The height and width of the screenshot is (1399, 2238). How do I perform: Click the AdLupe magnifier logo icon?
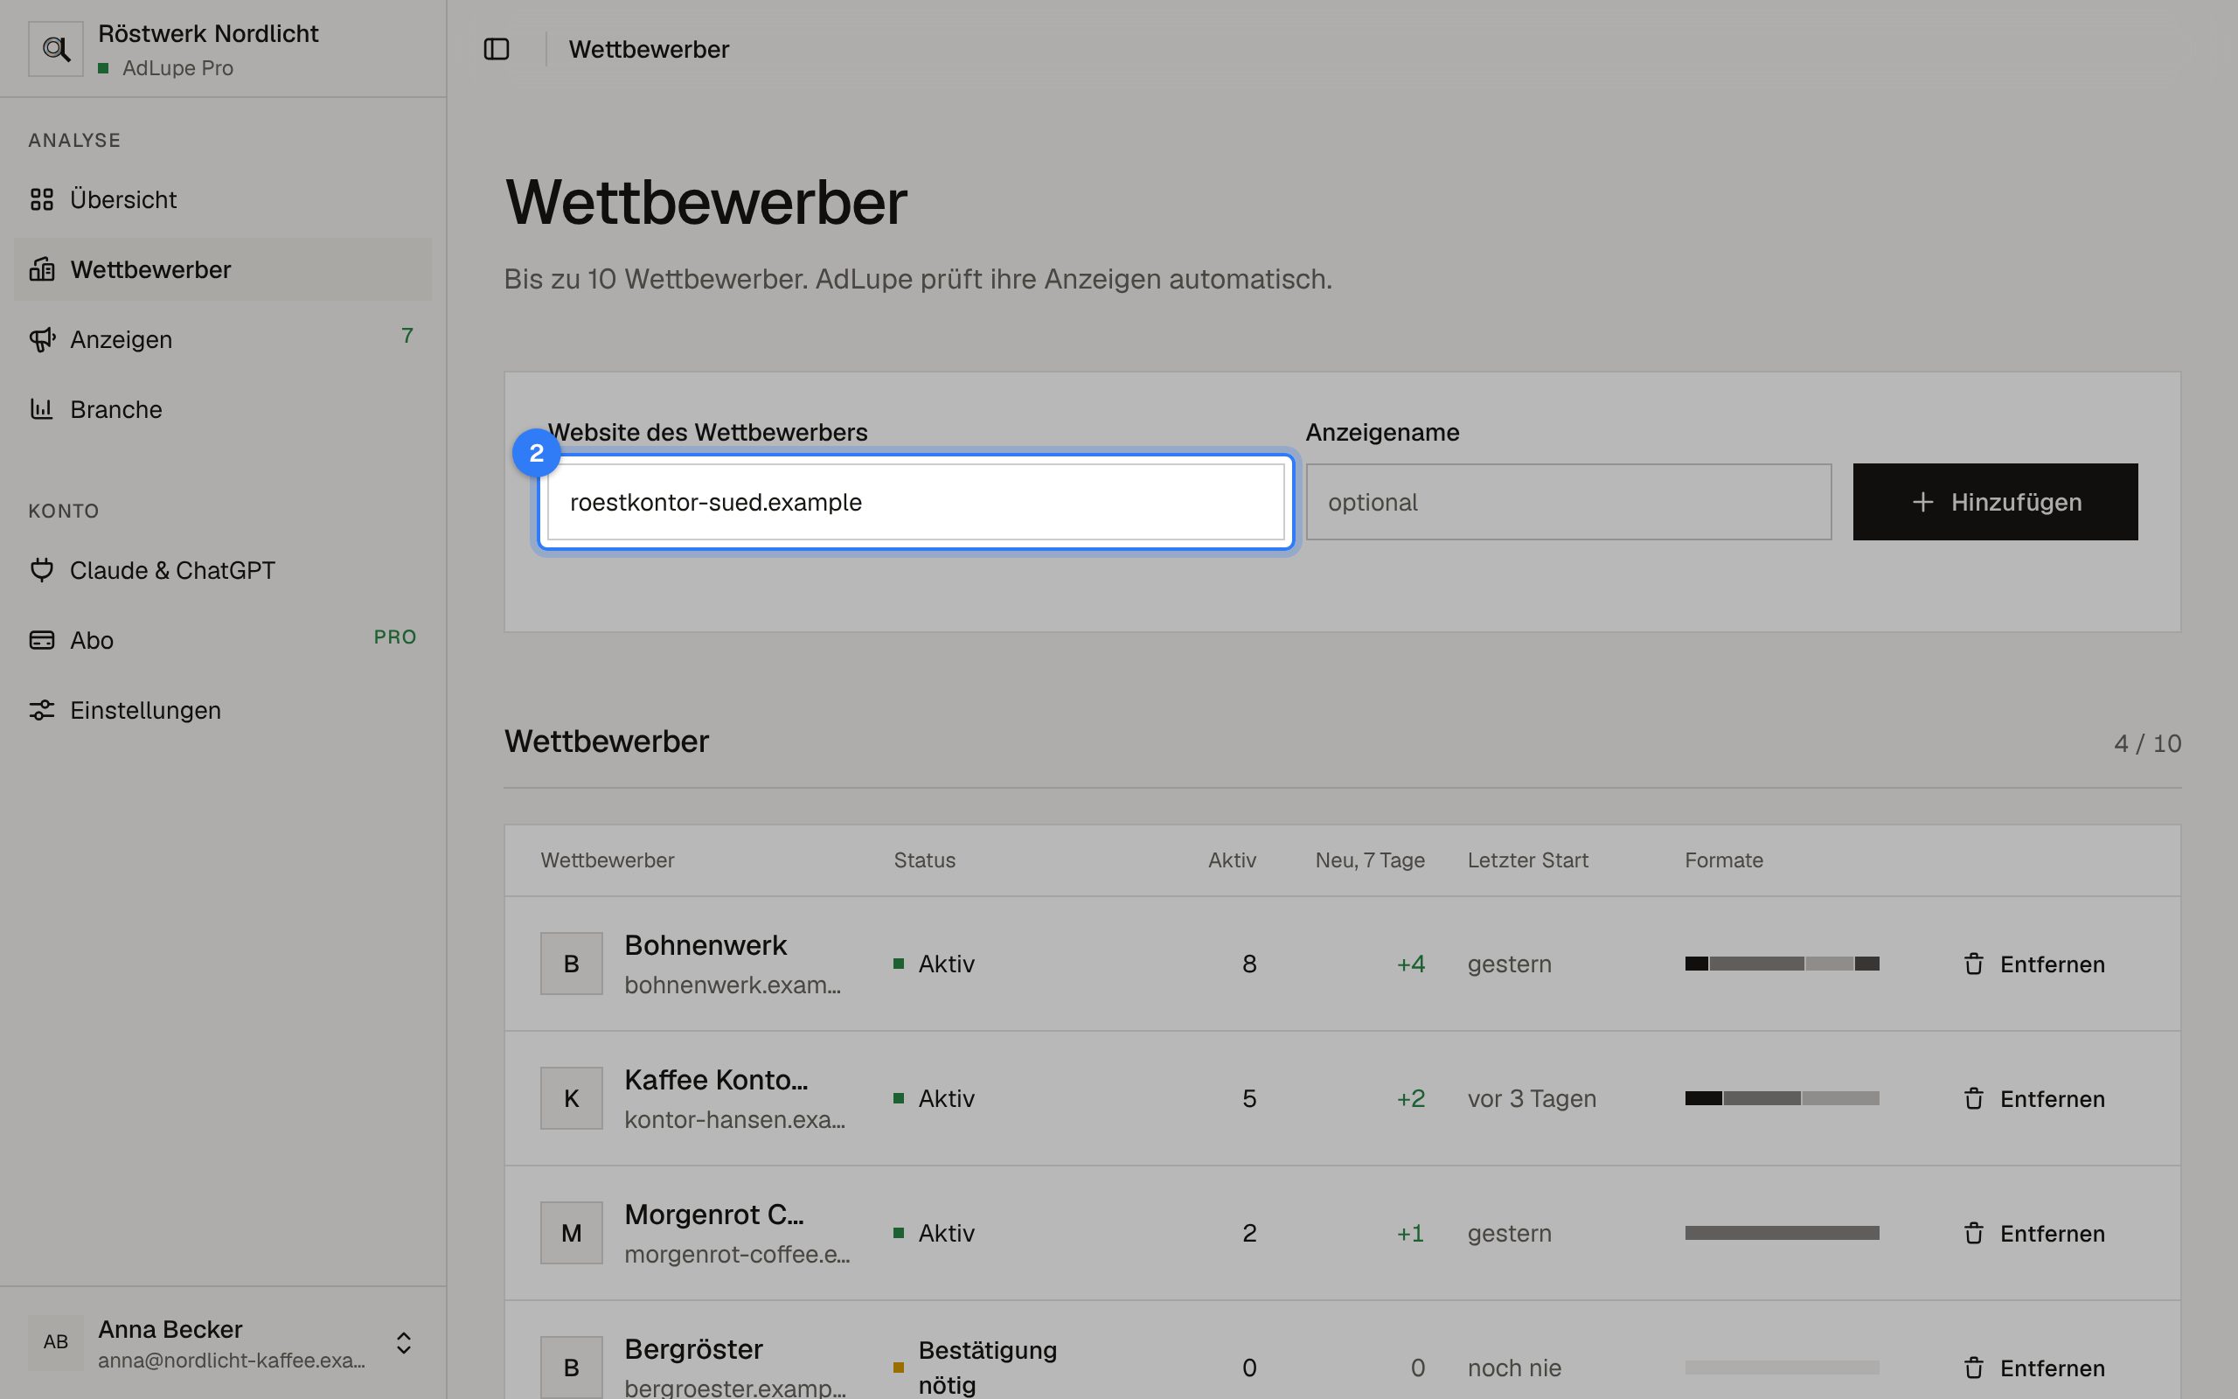[55, 49]
